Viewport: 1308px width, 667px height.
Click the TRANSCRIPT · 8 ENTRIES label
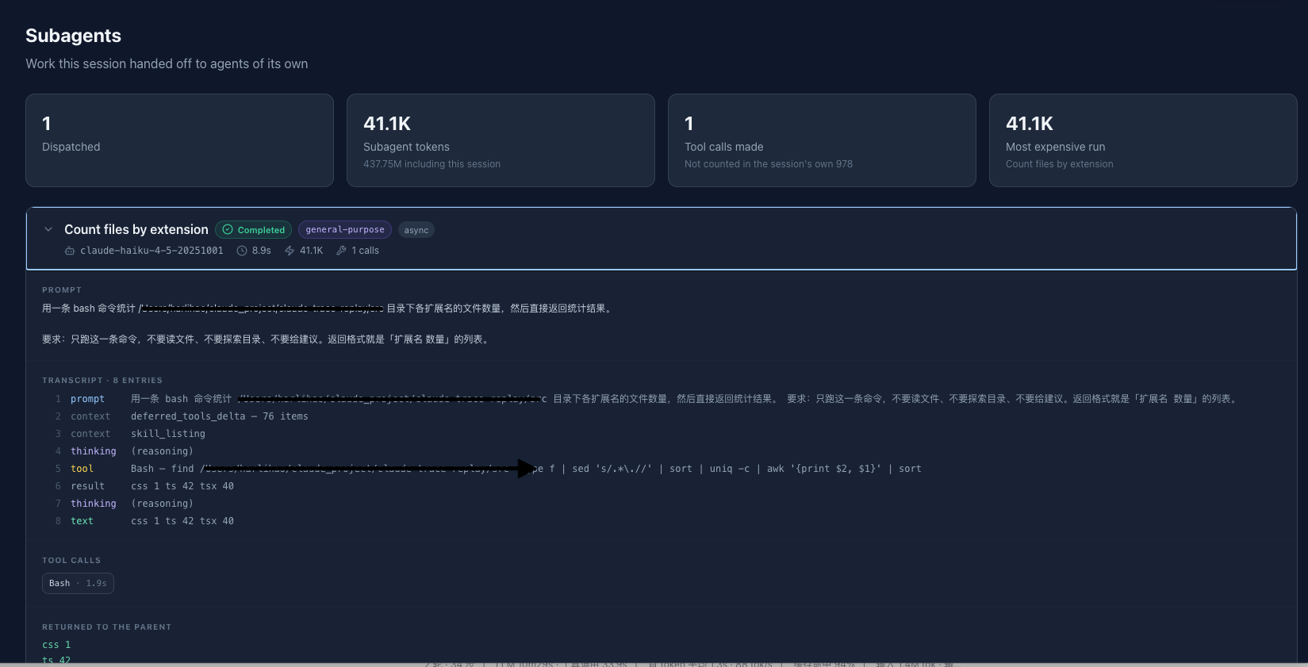point(102,381)
